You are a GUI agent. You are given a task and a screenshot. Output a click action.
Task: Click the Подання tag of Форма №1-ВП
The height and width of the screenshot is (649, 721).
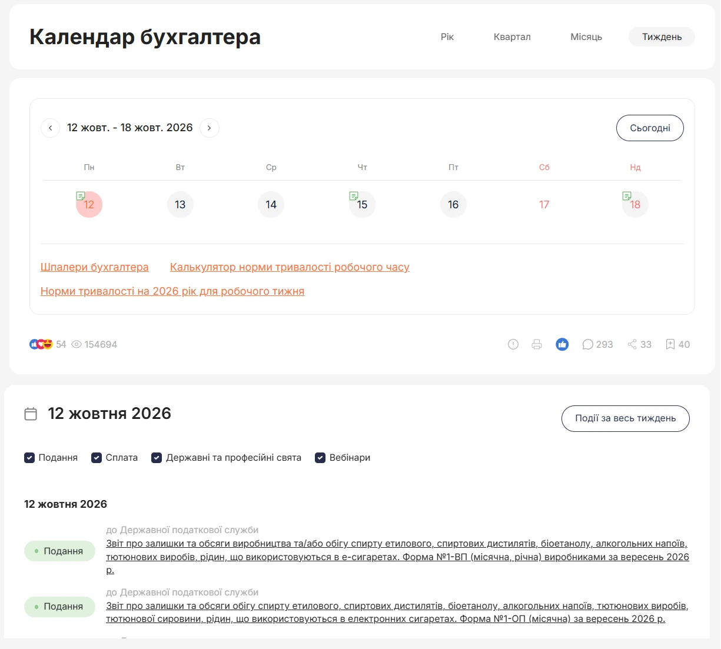59,551
